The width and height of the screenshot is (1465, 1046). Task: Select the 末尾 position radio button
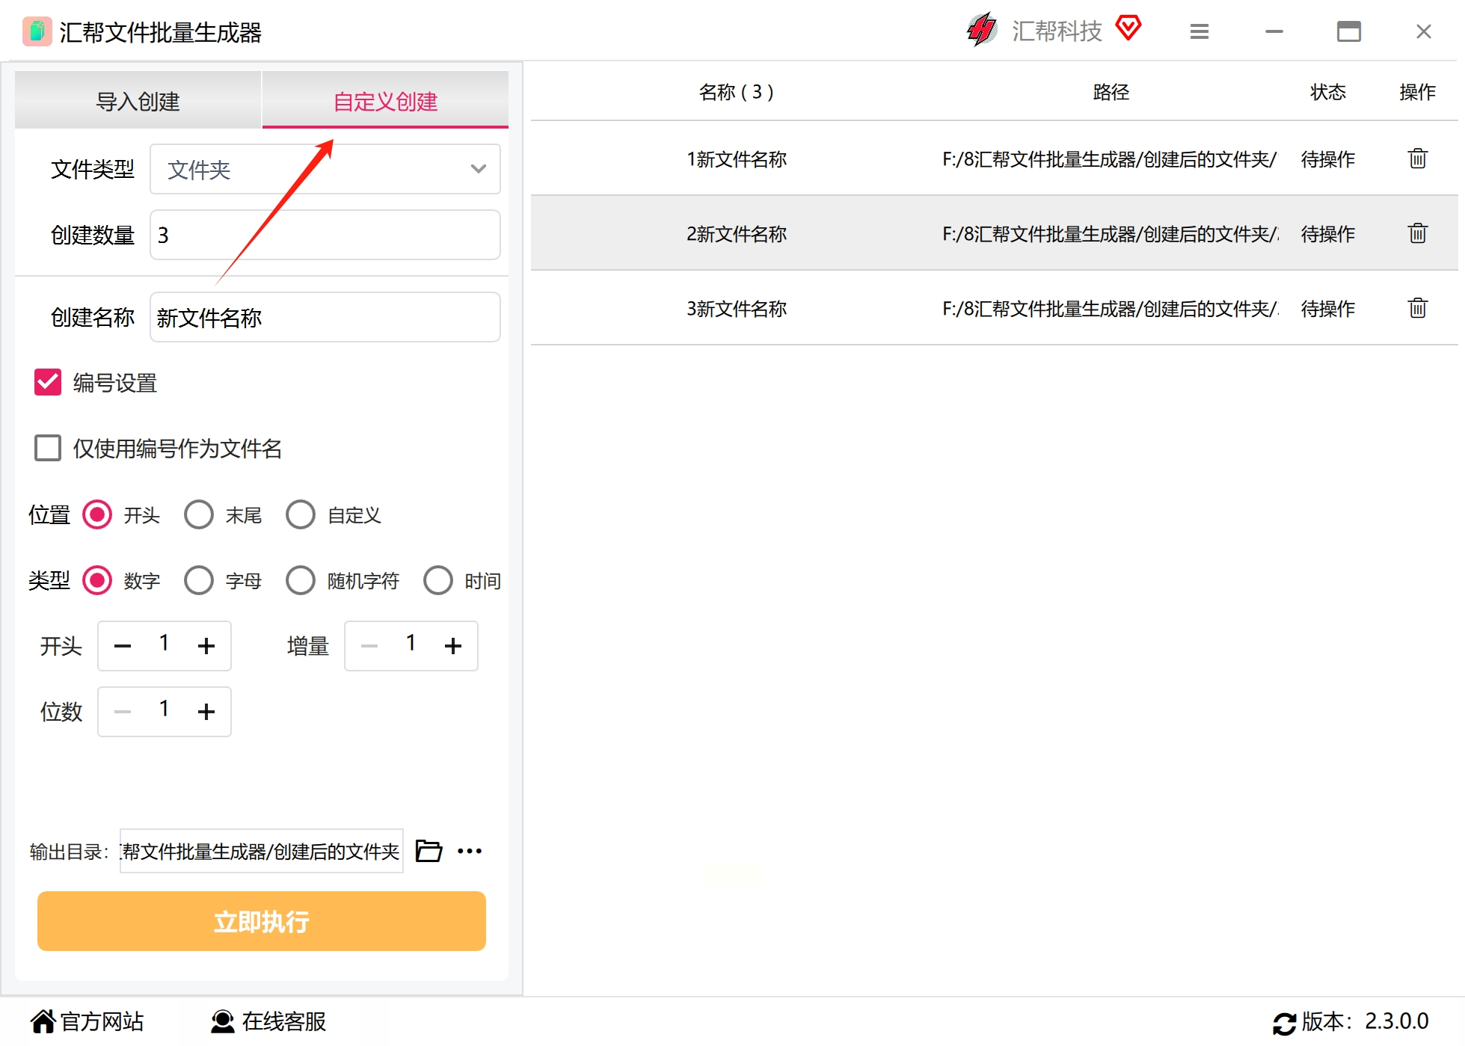tap(199, 514)
